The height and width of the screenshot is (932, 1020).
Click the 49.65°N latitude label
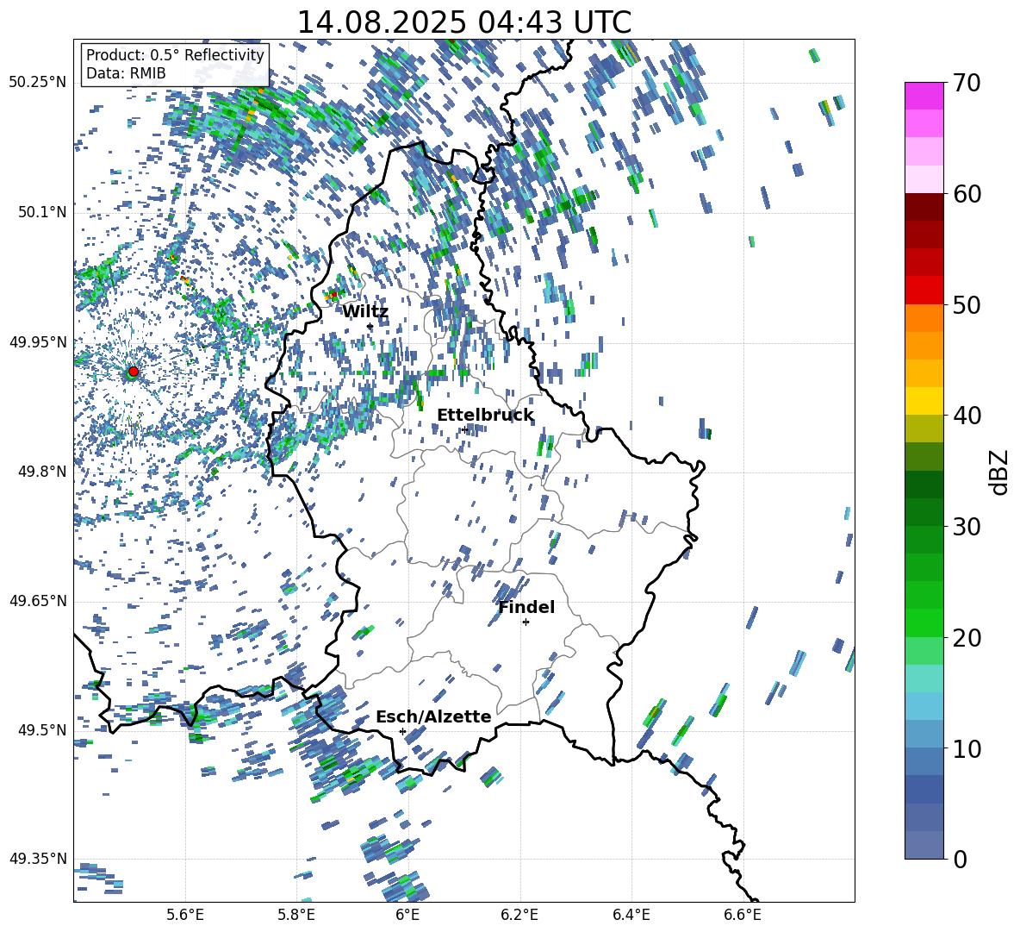point(38,600)
